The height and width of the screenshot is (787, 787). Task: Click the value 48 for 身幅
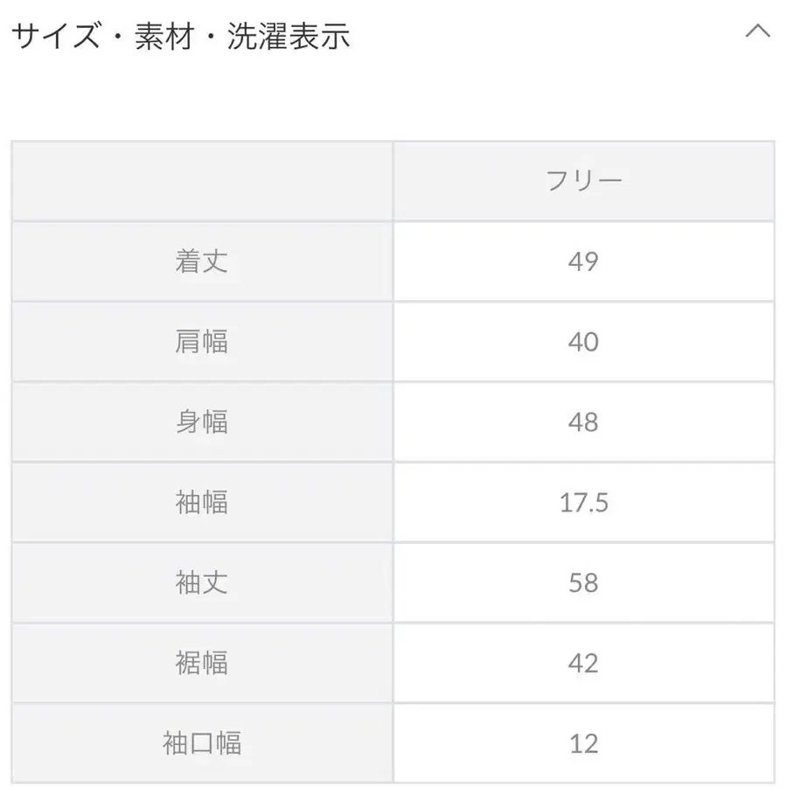[x=584, y=422]
